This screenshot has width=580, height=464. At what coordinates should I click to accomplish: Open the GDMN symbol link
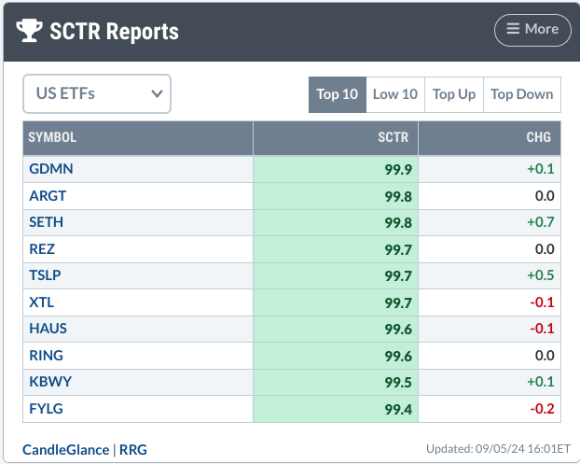50,169
